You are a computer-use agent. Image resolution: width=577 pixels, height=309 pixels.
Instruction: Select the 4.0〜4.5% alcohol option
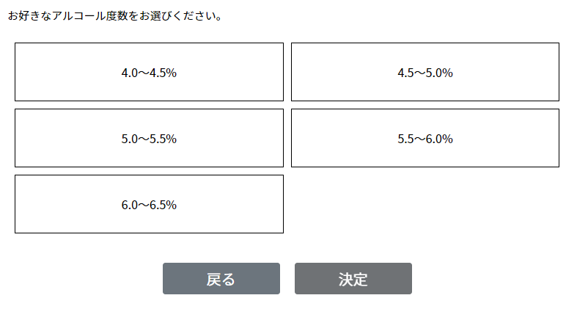[149, 72]
